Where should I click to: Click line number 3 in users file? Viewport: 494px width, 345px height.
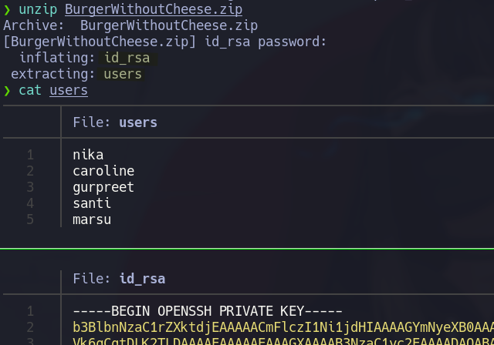pyautogui.click(x=30, y=187)
